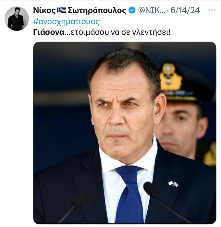Open the three-dot more options menu
The height and width of the screenshot is (227, 221).
[212, 10]
